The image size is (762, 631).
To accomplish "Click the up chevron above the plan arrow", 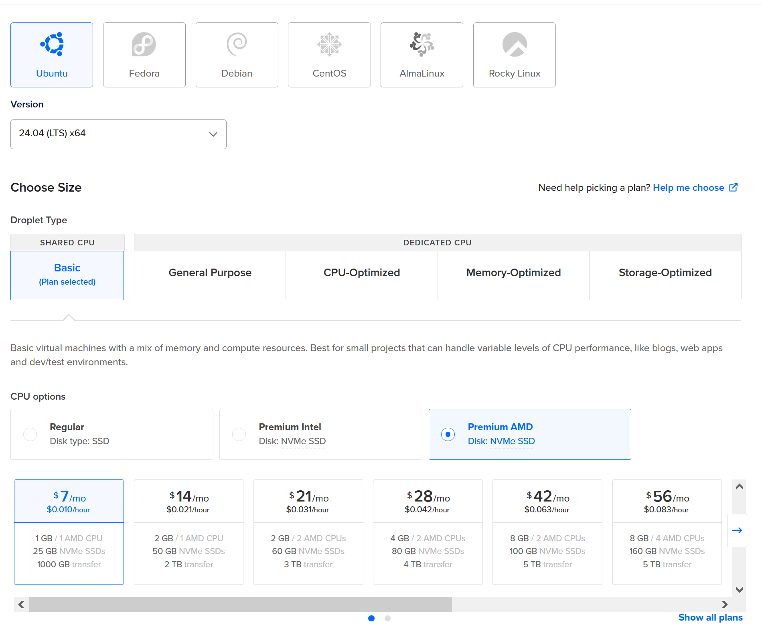I will click(x=740, y=487).
